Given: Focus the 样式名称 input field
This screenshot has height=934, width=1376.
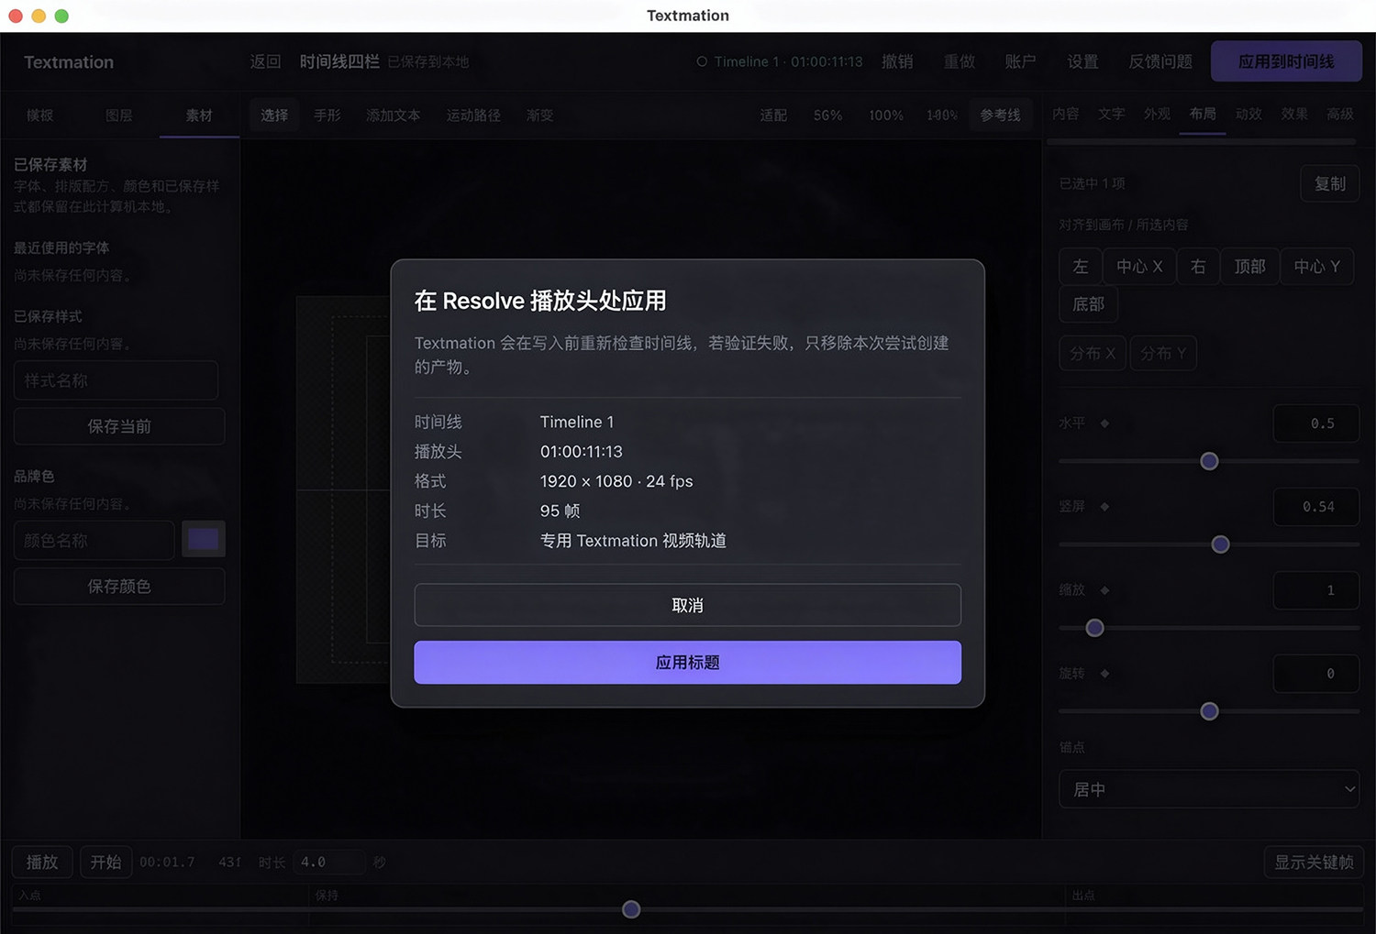Looking at the screenshot, I should (x=117, y=380).
